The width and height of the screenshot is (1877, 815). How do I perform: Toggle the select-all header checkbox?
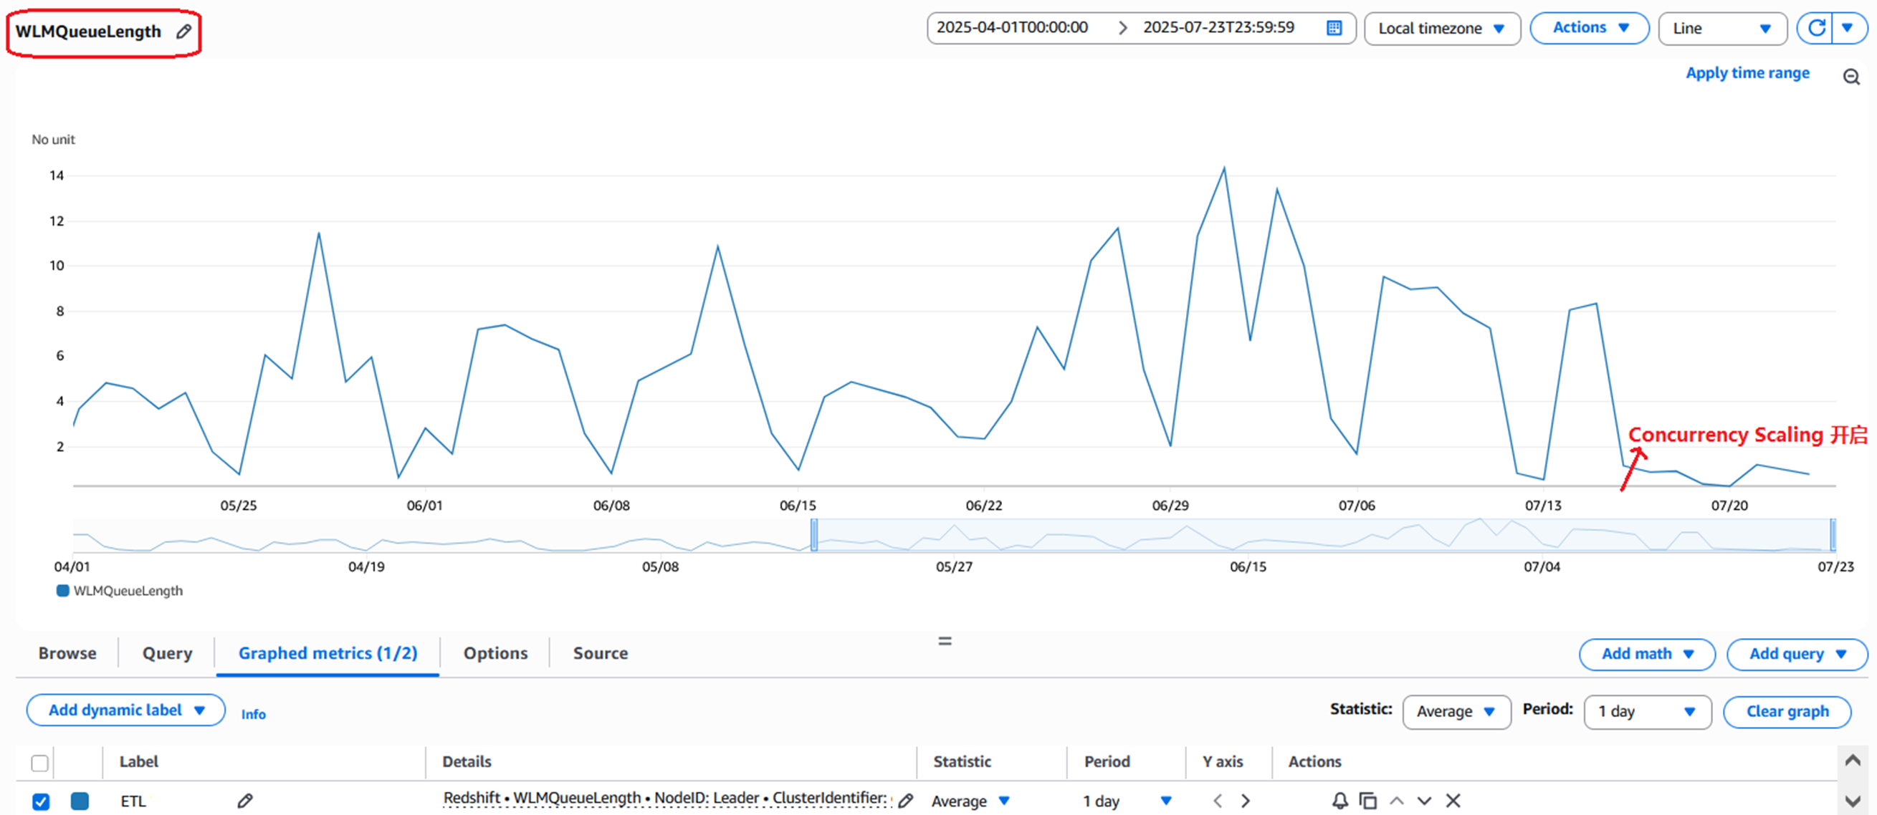tap(40, 763)
